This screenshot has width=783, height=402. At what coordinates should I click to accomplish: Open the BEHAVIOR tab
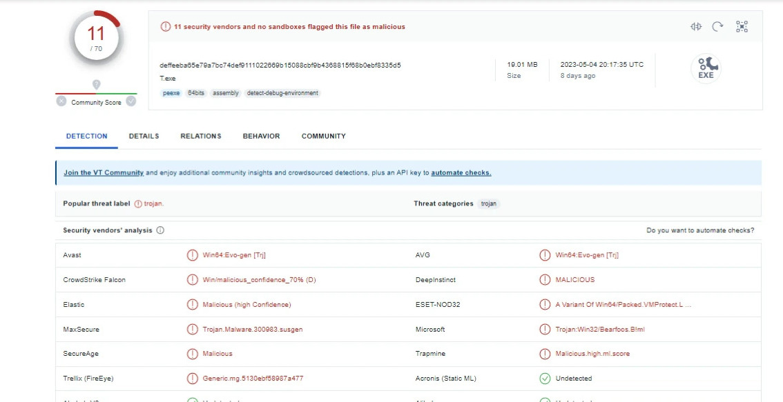point(261,136)
